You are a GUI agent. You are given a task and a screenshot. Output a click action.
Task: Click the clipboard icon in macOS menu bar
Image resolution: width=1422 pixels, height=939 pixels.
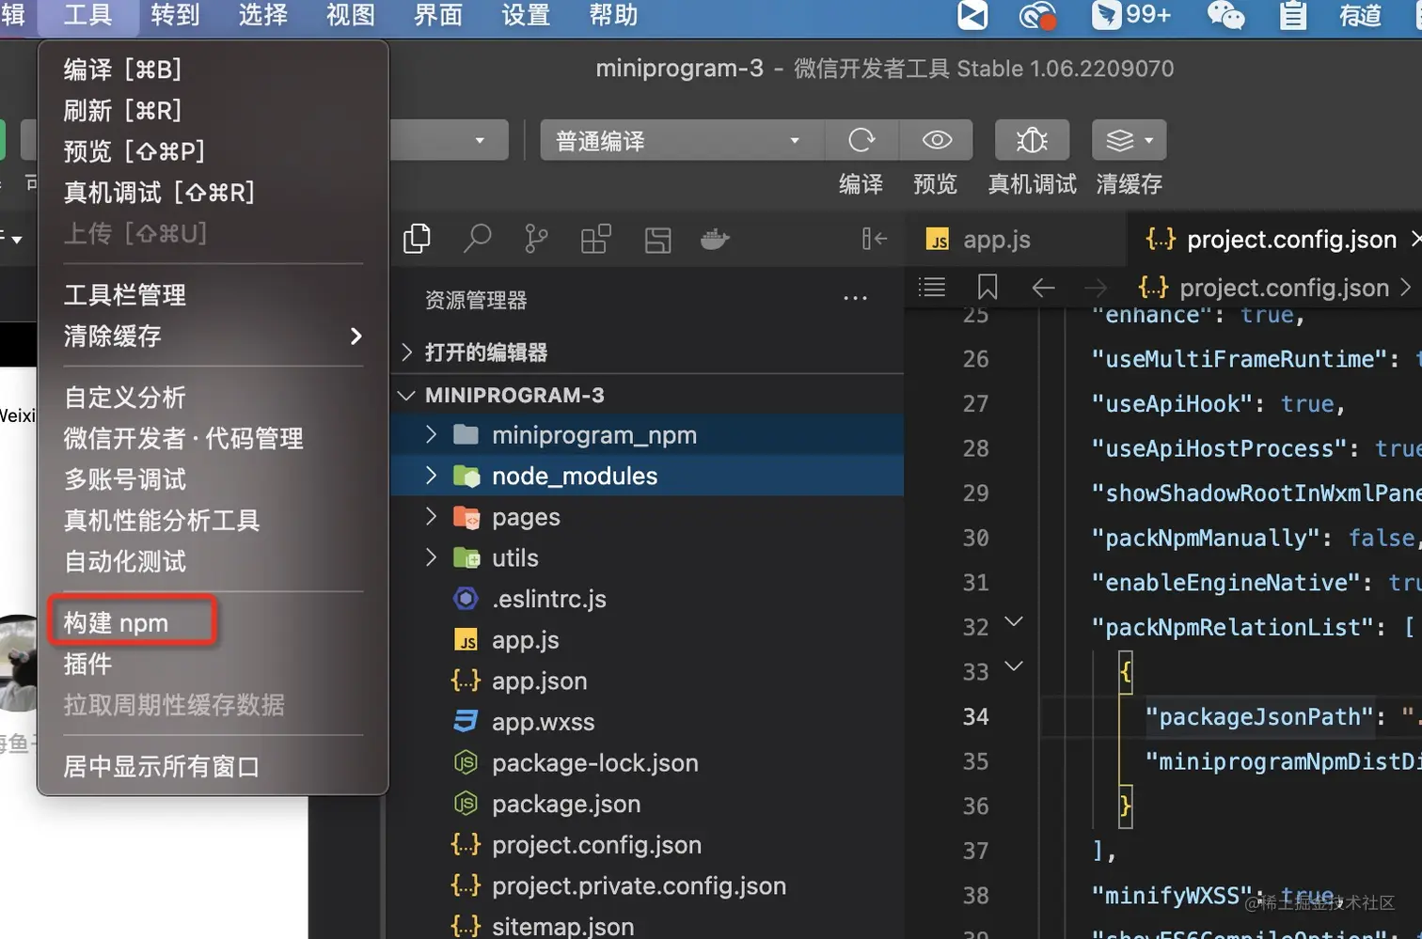[x=1293, y=15]
